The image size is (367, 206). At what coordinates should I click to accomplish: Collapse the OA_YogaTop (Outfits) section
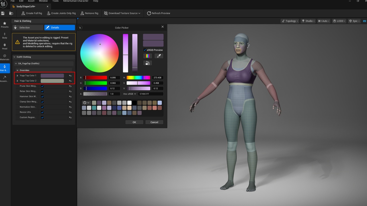pos(16,64)
